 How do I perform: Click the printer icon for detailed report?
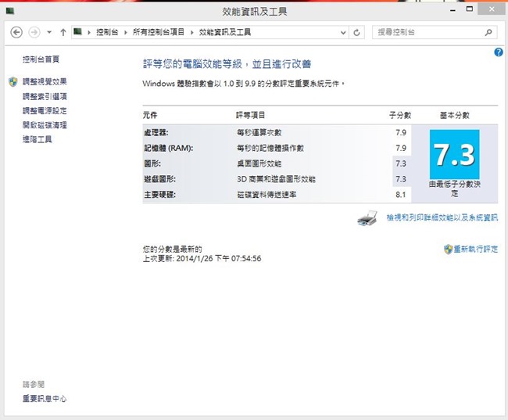tap(368, 218)
